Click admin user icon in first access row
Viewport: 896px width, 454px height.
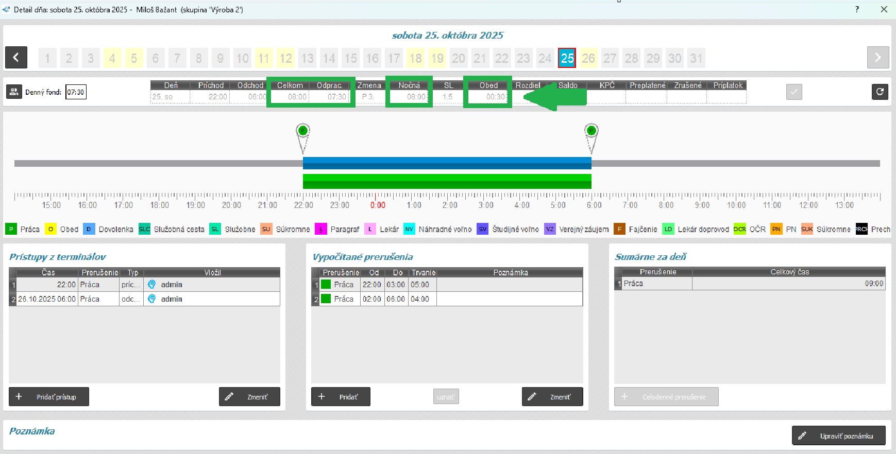[151, 284]
